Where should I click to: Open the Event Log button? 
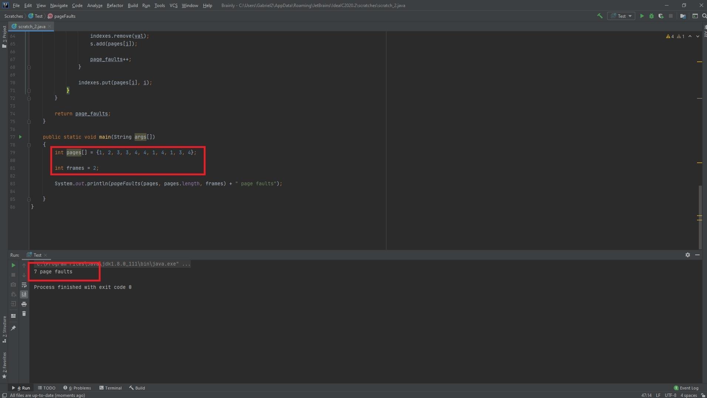[686, 388]
